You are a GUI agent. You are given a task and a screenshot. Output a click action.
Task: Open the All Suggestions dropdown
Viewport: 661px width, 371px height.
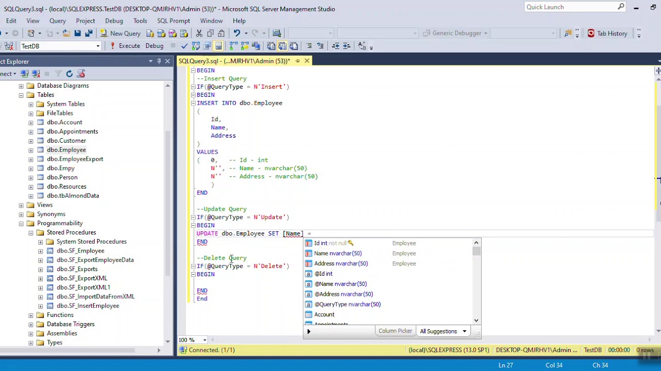click(443, 331)
